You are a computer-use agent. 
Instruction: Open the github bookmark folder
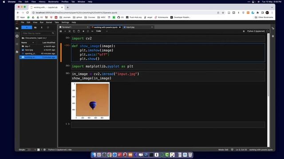pos(78,17)
